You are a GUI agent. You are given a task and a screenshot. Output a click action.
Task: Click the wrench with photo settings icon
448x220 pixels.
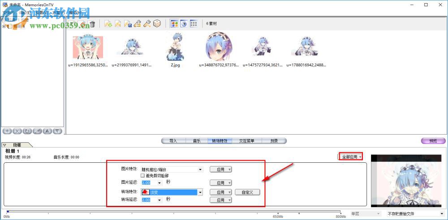147,24
